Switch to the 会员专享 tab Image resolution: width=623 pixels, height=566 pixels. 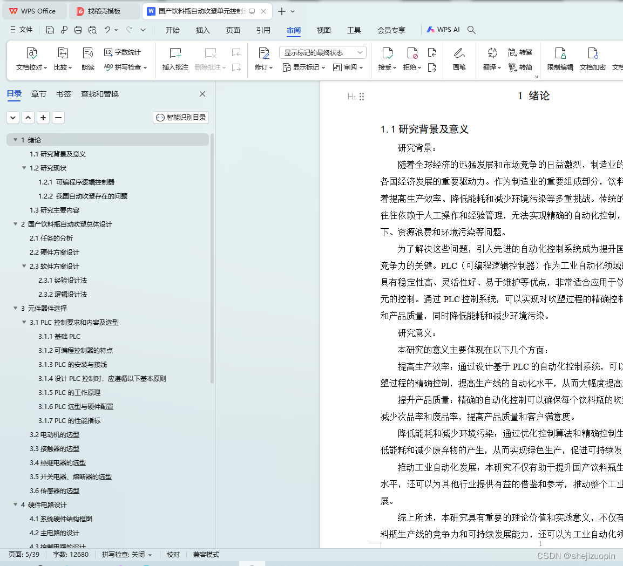click(391, 30)
